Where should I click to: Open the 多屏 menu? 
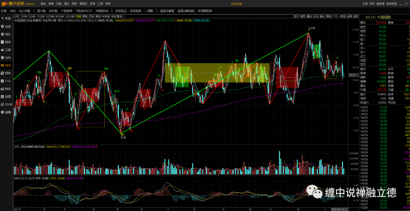point(93,4)
